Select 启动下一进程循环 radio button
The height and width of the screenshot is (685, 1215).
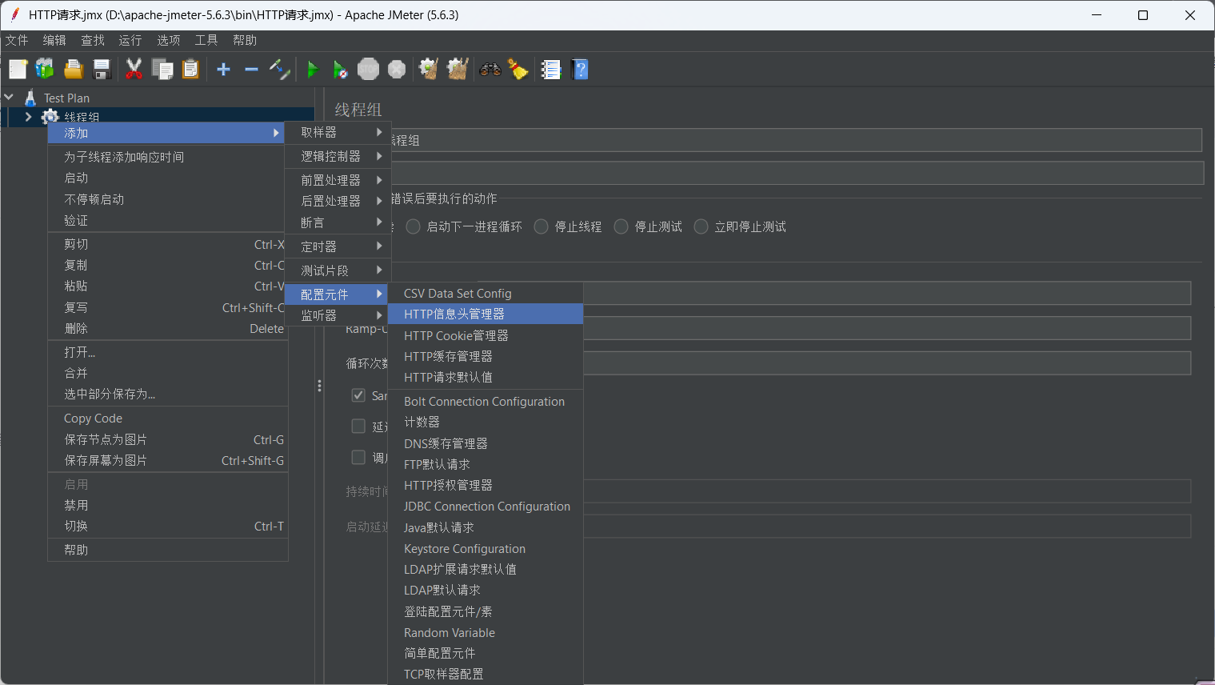[413, 226]
